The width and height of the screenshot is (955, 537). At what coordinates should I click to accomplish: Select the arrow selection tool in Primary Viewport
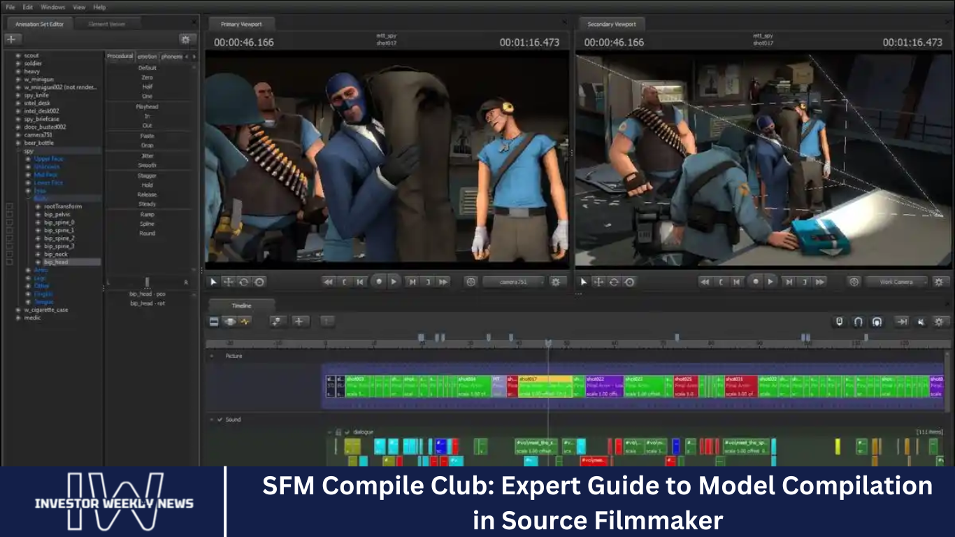[x=214, y=282]
